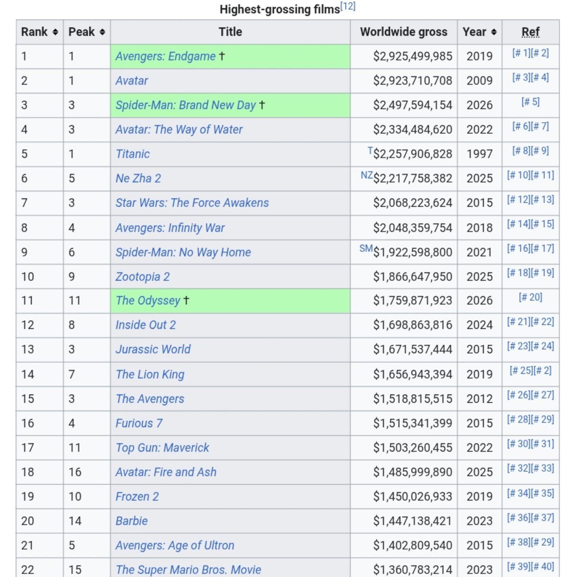The width and height of the screenshot is (577, 577).
Task: Open The Lion King link
Action: point(150,375)
